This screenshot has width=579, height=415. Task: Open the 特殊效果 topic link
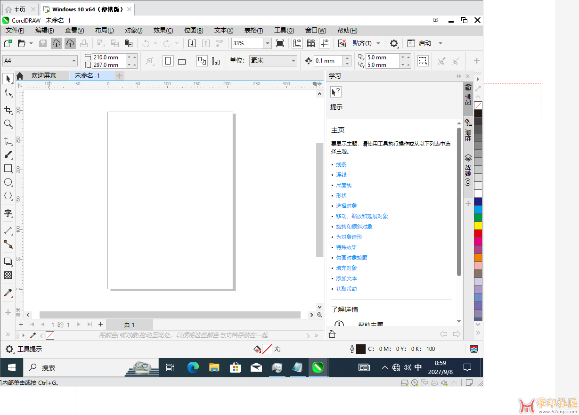click(x=346, y=247)
